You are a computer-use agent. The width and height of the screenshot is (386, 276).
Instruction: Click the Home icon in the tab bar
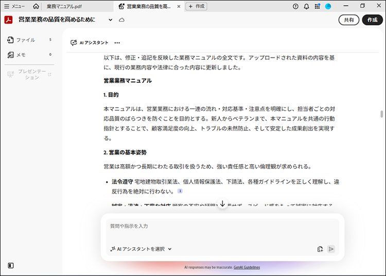click(x=36, y=6)
